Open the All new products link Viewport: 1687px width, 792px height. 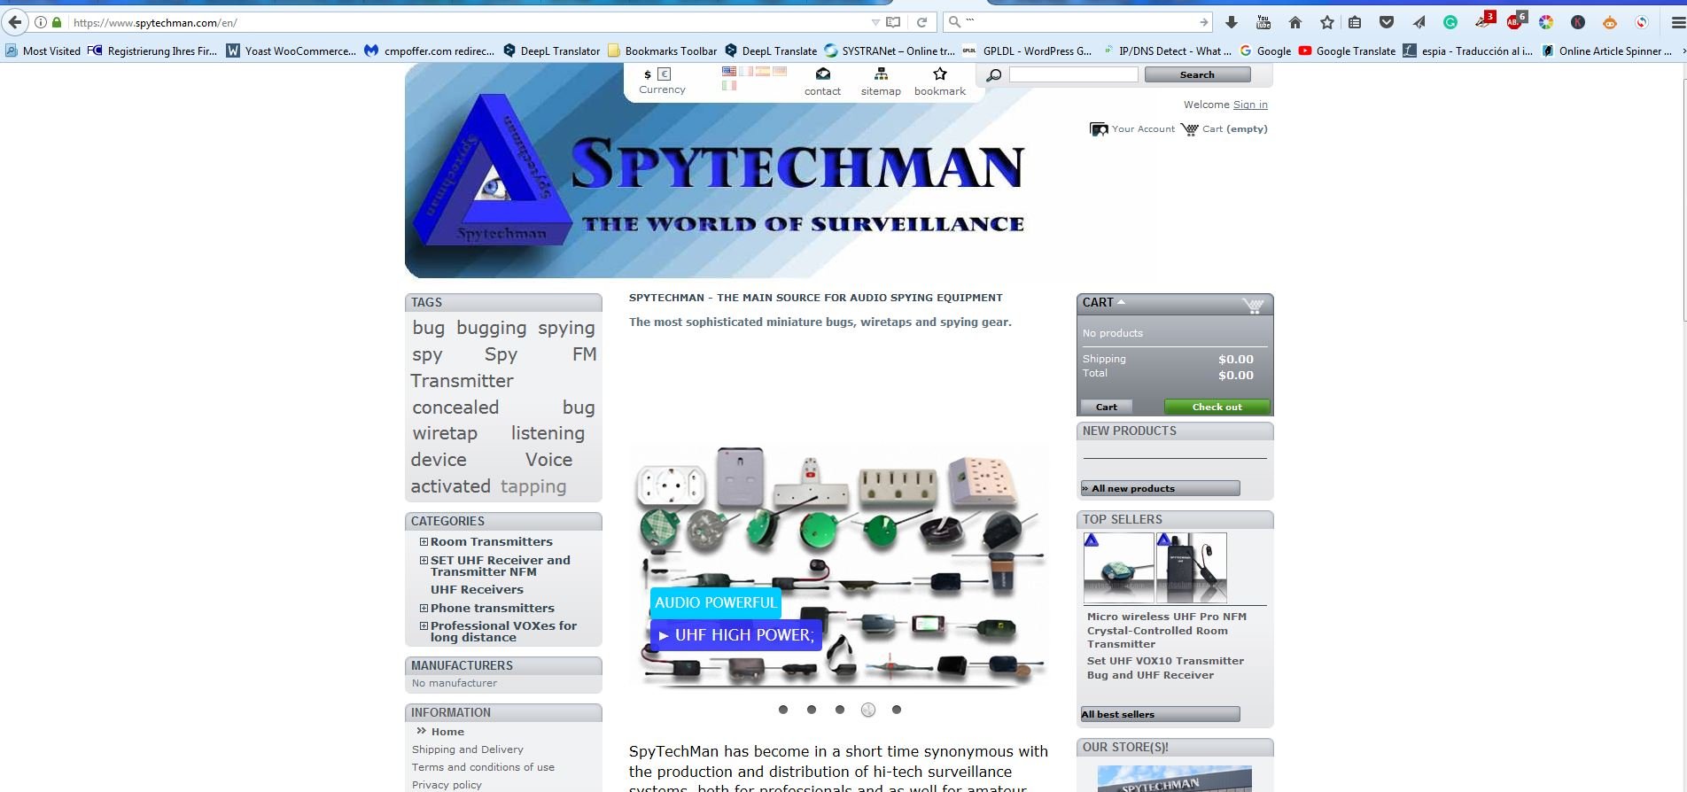pos(1160,488)
